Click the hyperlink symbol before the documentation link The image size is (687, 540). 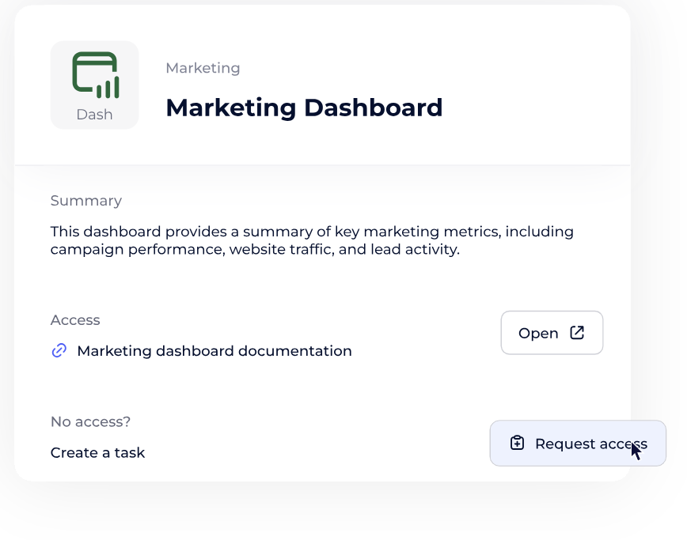point(58,350)
